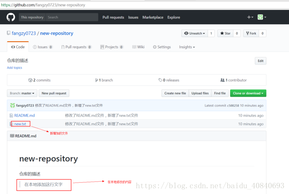This screenshot has width=289, height=194.
Task: Open Clone or download dropdown
Action: point(248,93)
